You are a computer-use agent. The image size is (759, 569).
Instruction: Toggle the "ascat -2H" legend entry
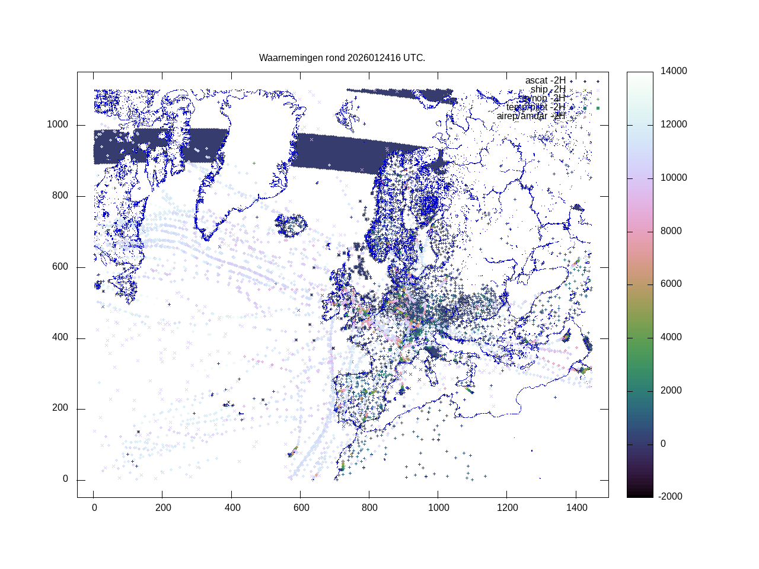click(545, 81)
